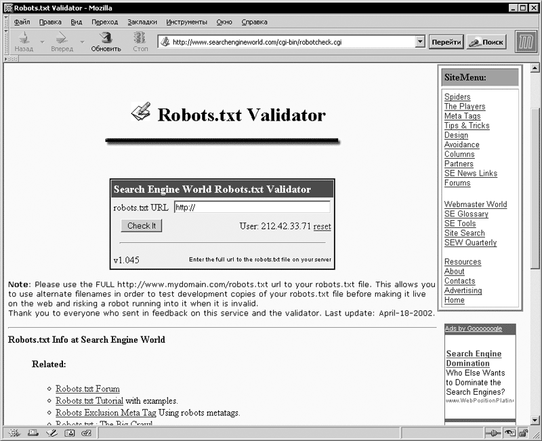Screen dimensions: 542x441
Task: Open the Back button history dropdown arrow
Action: coord(42,42)
